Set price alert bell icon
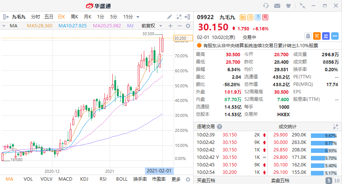The height and width of the screenshot is (184, 342). click(x=308, y=36)
